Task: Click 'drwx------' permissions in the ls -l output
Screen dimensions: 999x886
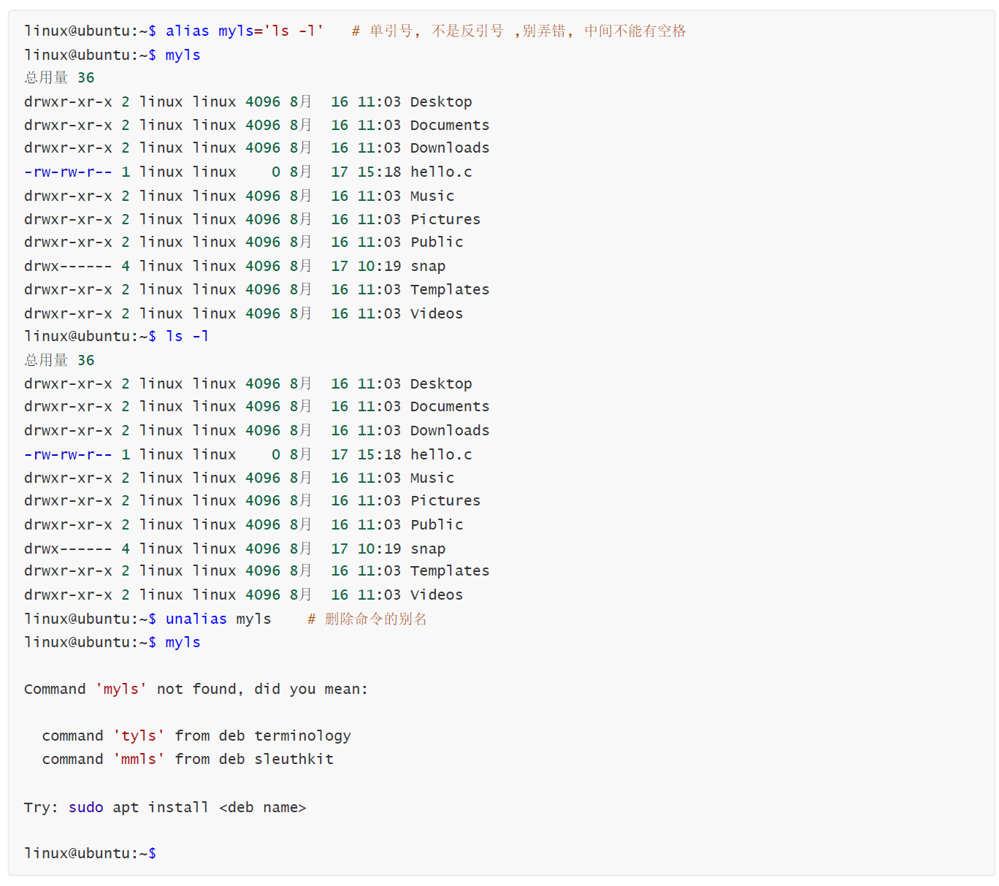Action: click(x=68, y=549)
